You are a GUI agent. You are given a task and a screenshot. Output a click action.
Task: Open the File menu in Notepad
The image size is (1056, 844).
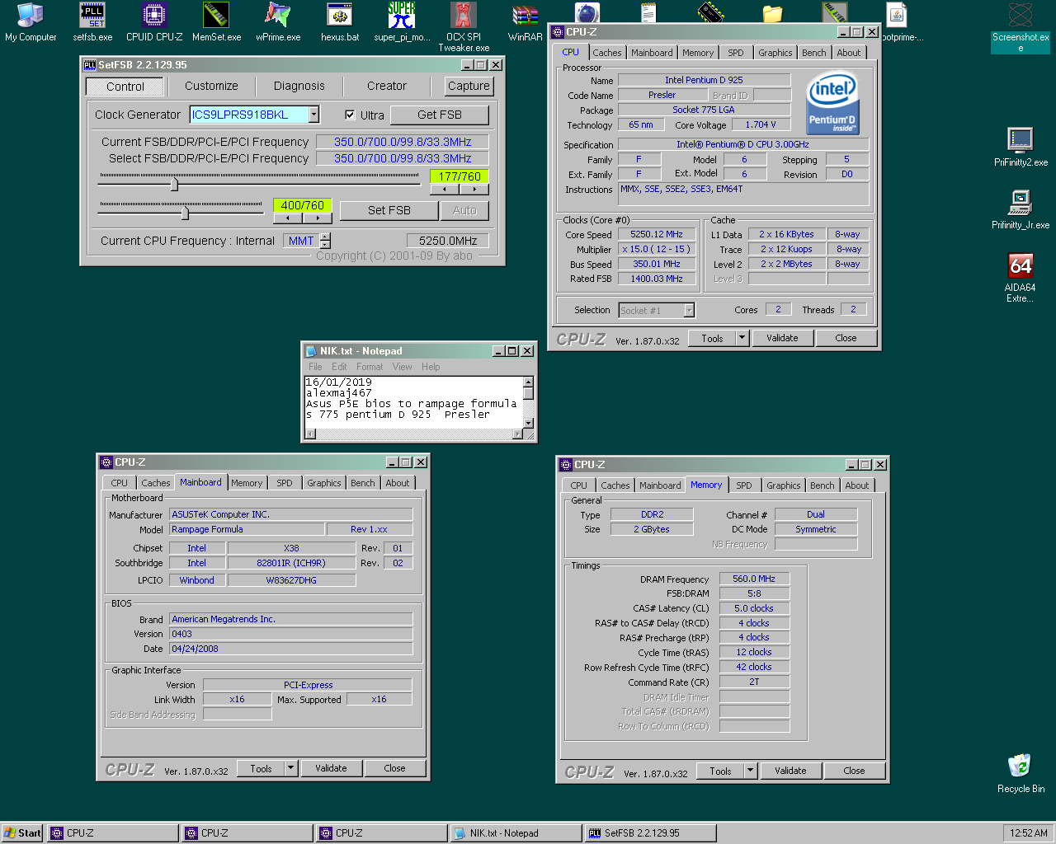[315, 367]
